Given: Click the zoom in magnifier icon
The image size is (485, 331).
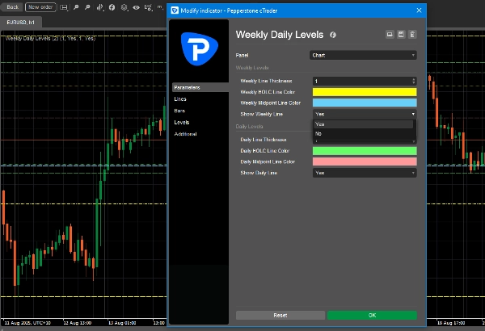Looking at the screenshot, I should coord(76,7).
